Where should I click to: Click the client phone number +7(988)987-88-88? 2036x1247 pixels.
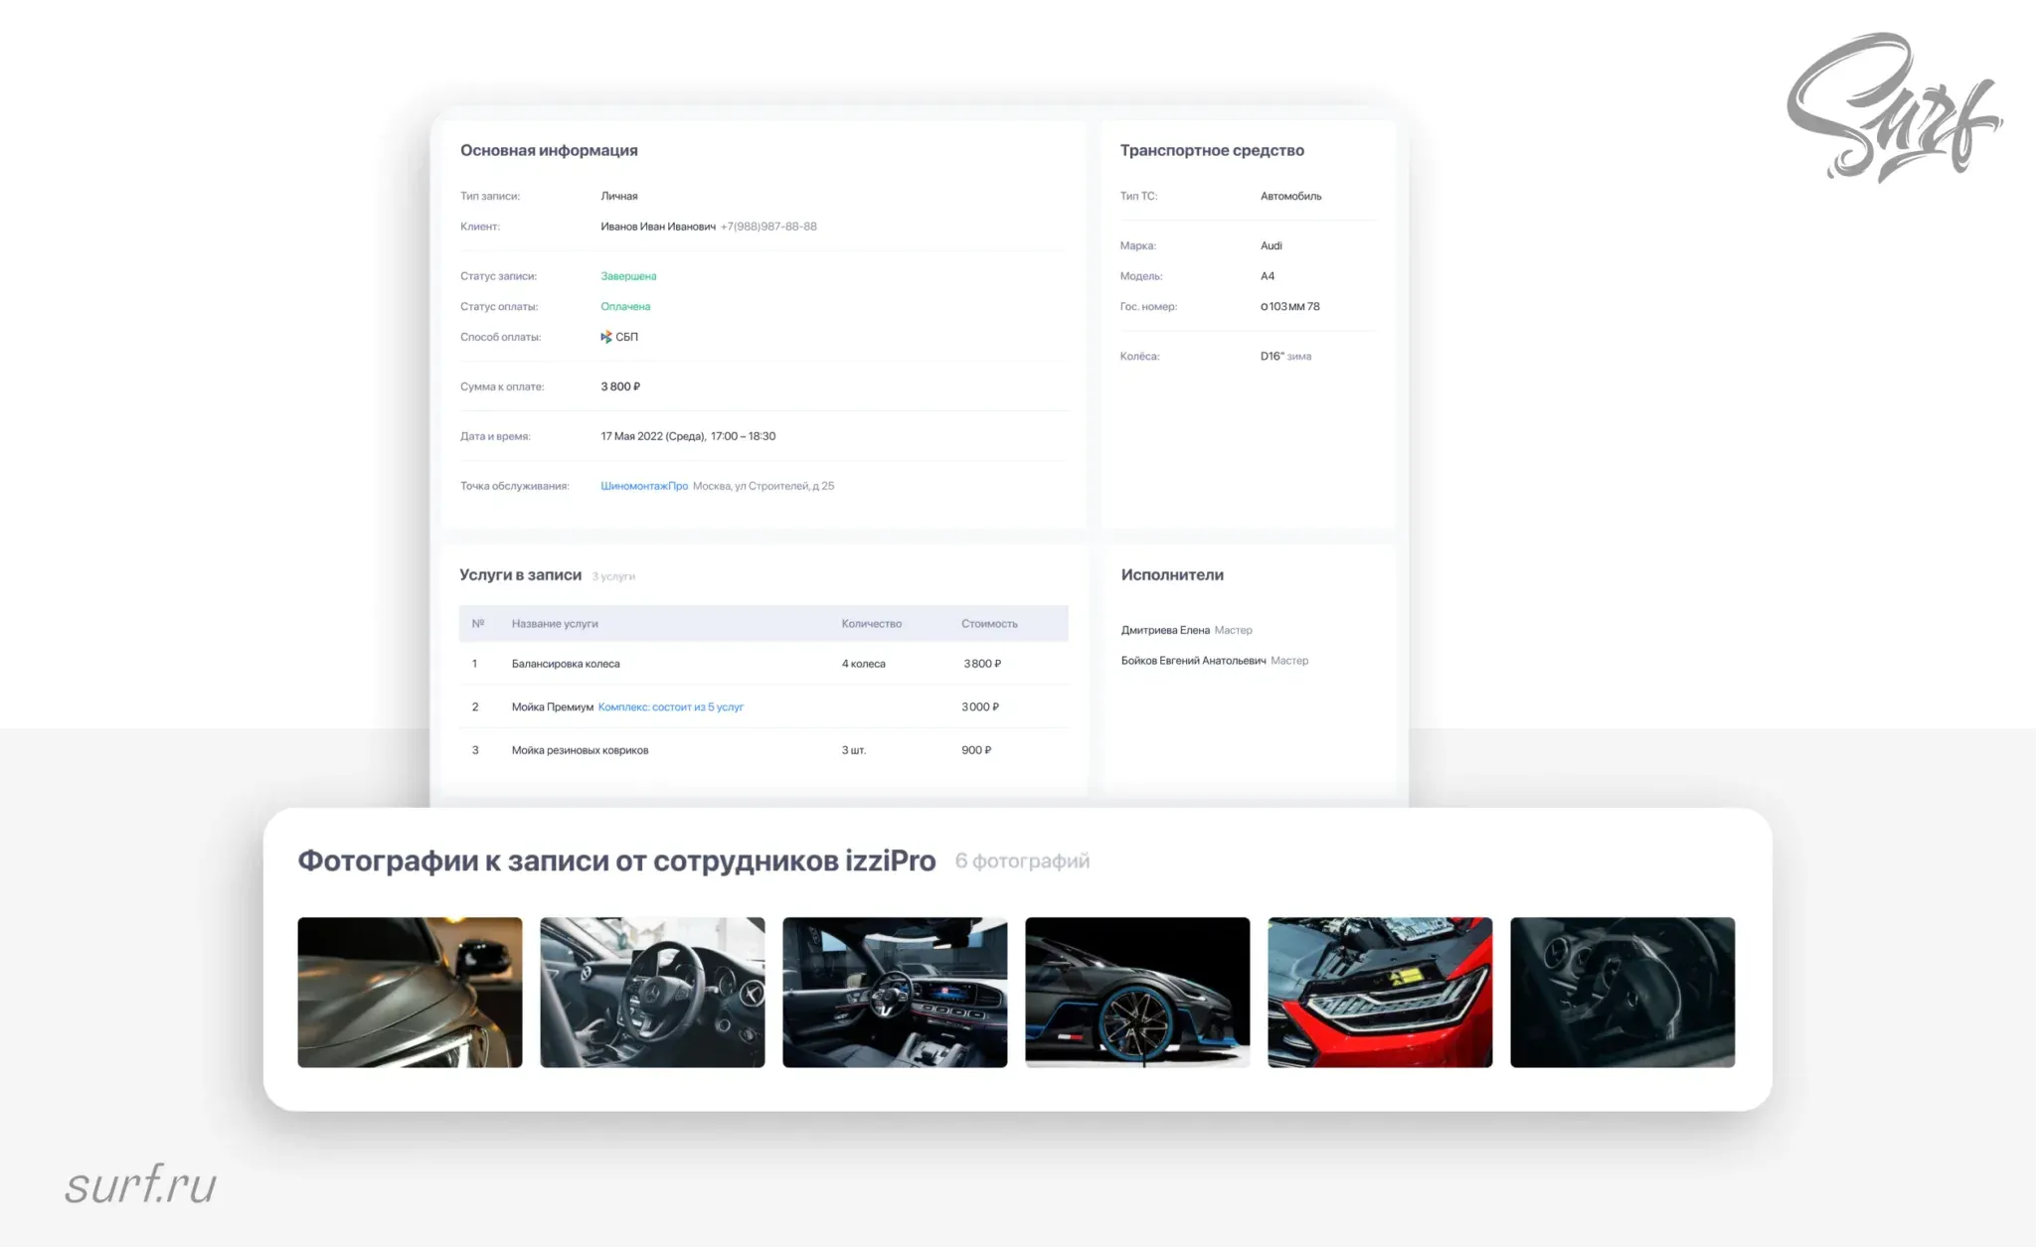coord(768,227)
